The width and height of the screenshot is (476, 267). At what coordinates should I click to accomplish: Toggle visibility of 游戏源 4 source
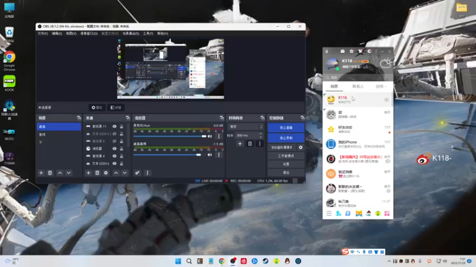(x=114, y=156)
